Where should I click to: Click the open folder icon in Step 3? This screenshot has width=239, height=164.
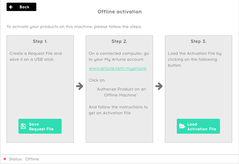pos(182,126)
